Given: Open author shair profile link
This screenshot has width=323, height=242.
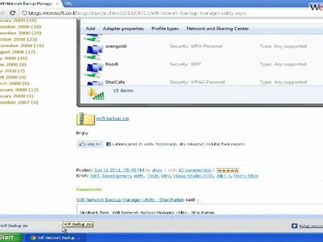Looking at the screenshot, I should pos(157,170).
